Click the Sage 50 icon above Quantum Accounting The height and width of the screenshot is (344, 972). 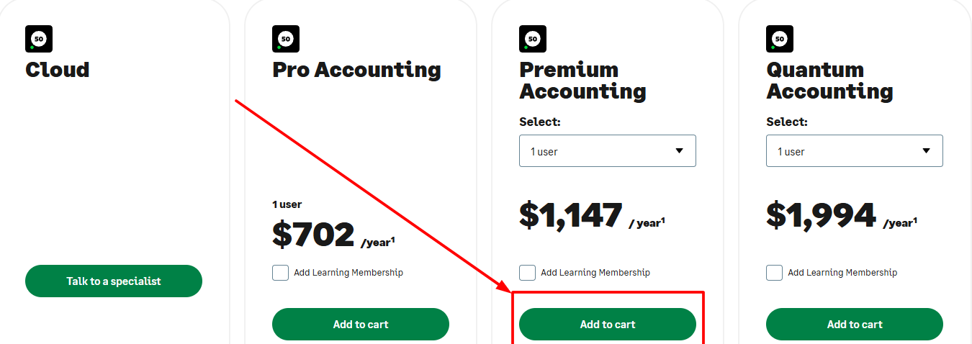point(780,39)
